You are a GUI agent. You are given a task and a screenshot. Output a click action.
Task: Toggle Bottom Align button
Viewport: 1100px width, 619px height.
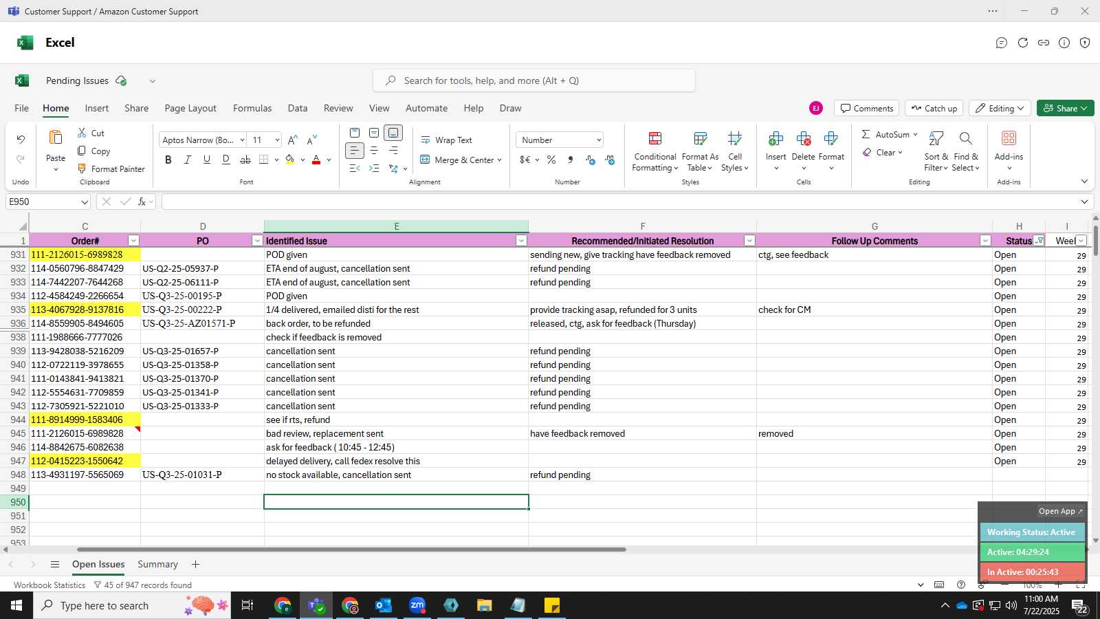point(393,133)
